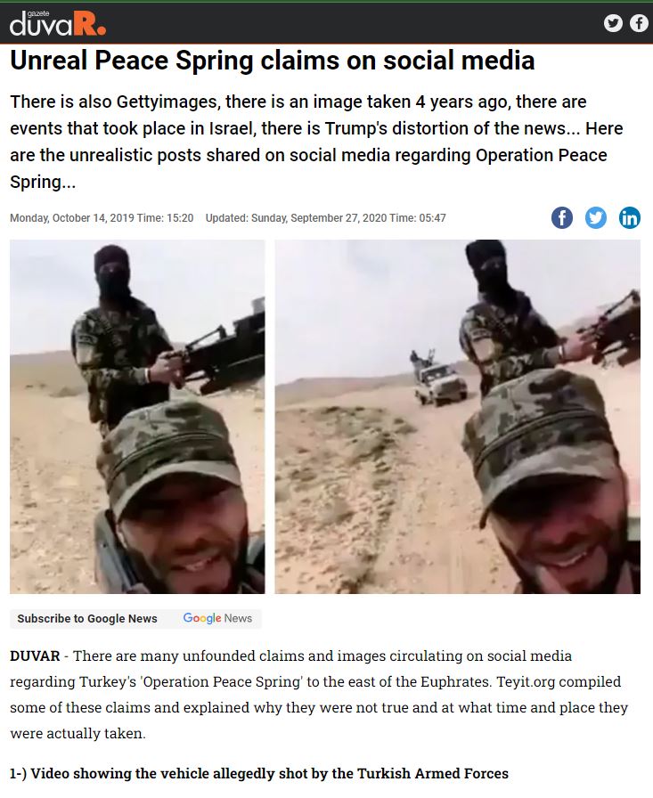The width and height of the screenshot is (653, 798).
Task: Click the section heading about the vehicle video
Action: [259, 773]
